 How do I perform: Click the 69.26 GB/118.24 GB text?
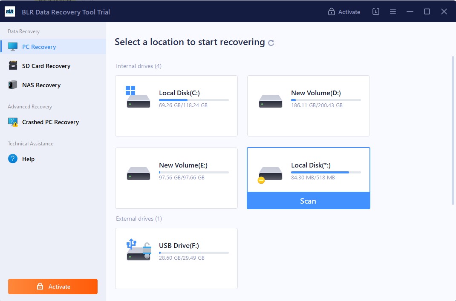183,105
